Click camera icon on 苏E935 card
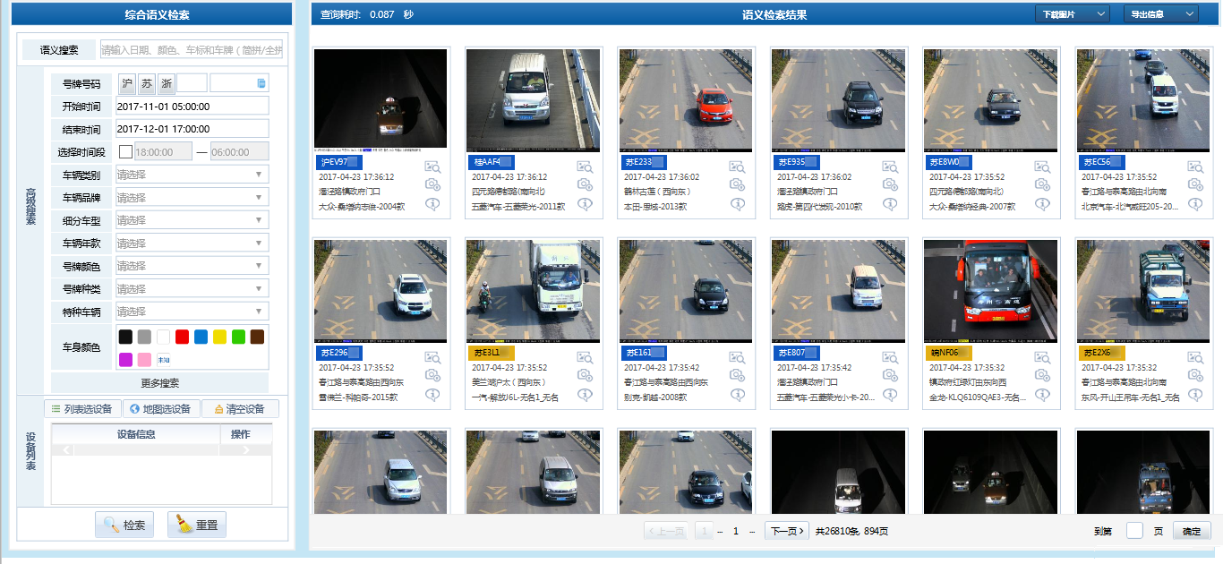Viewport: 1223px width, 564px height. pos(891,184)
